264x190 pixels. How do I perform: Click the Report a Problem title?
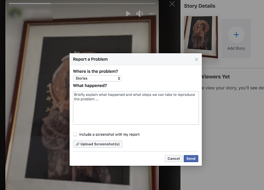pos(90,59)
